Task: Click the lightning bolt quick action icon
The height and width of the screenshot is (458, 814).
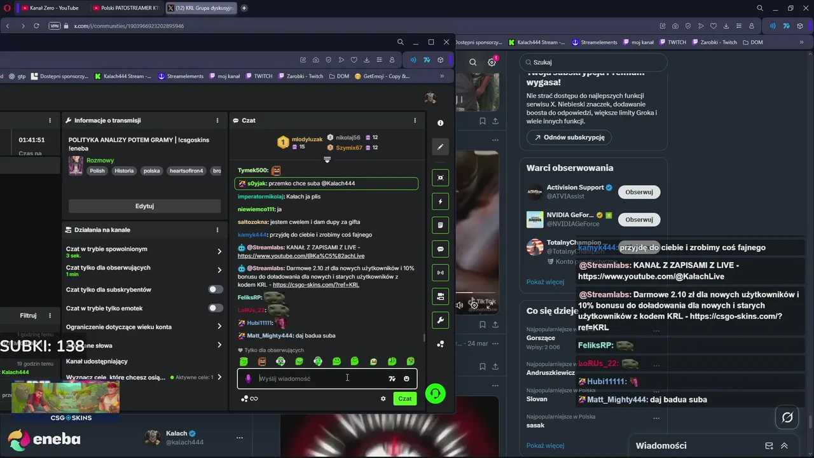Action: pyautogui.click(x=440, y=202)
